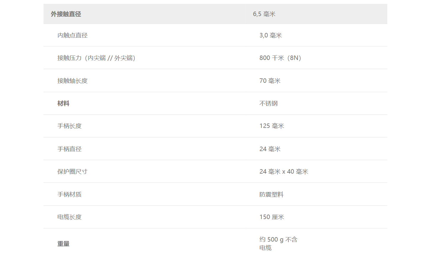Select the 不锈钢 material value
434x268 pixels.
(269, 103)
